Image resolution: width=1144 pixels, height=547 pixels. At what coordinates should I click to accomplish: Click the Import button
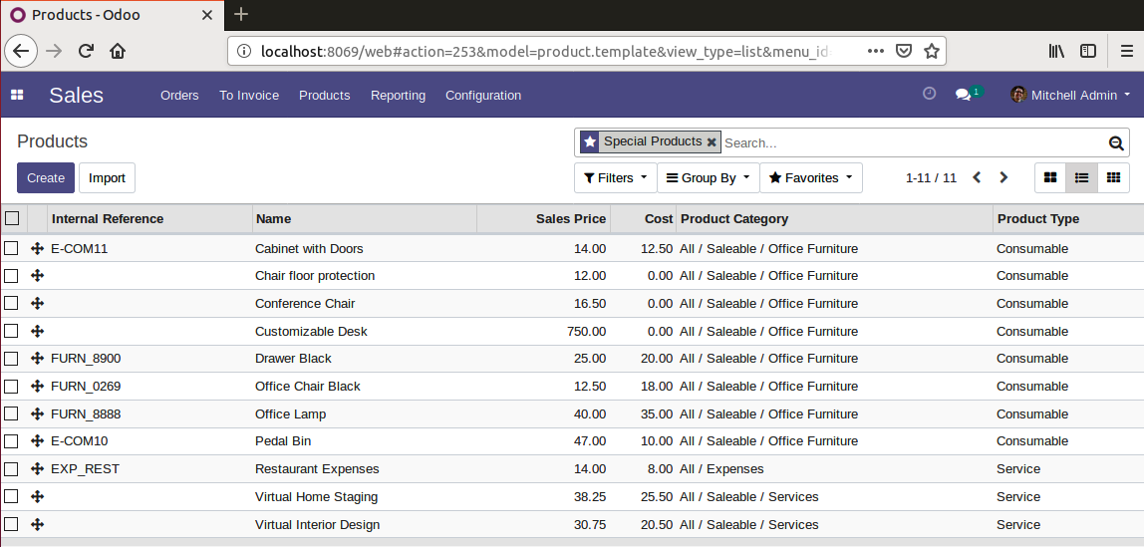click(x=108, y=178)
